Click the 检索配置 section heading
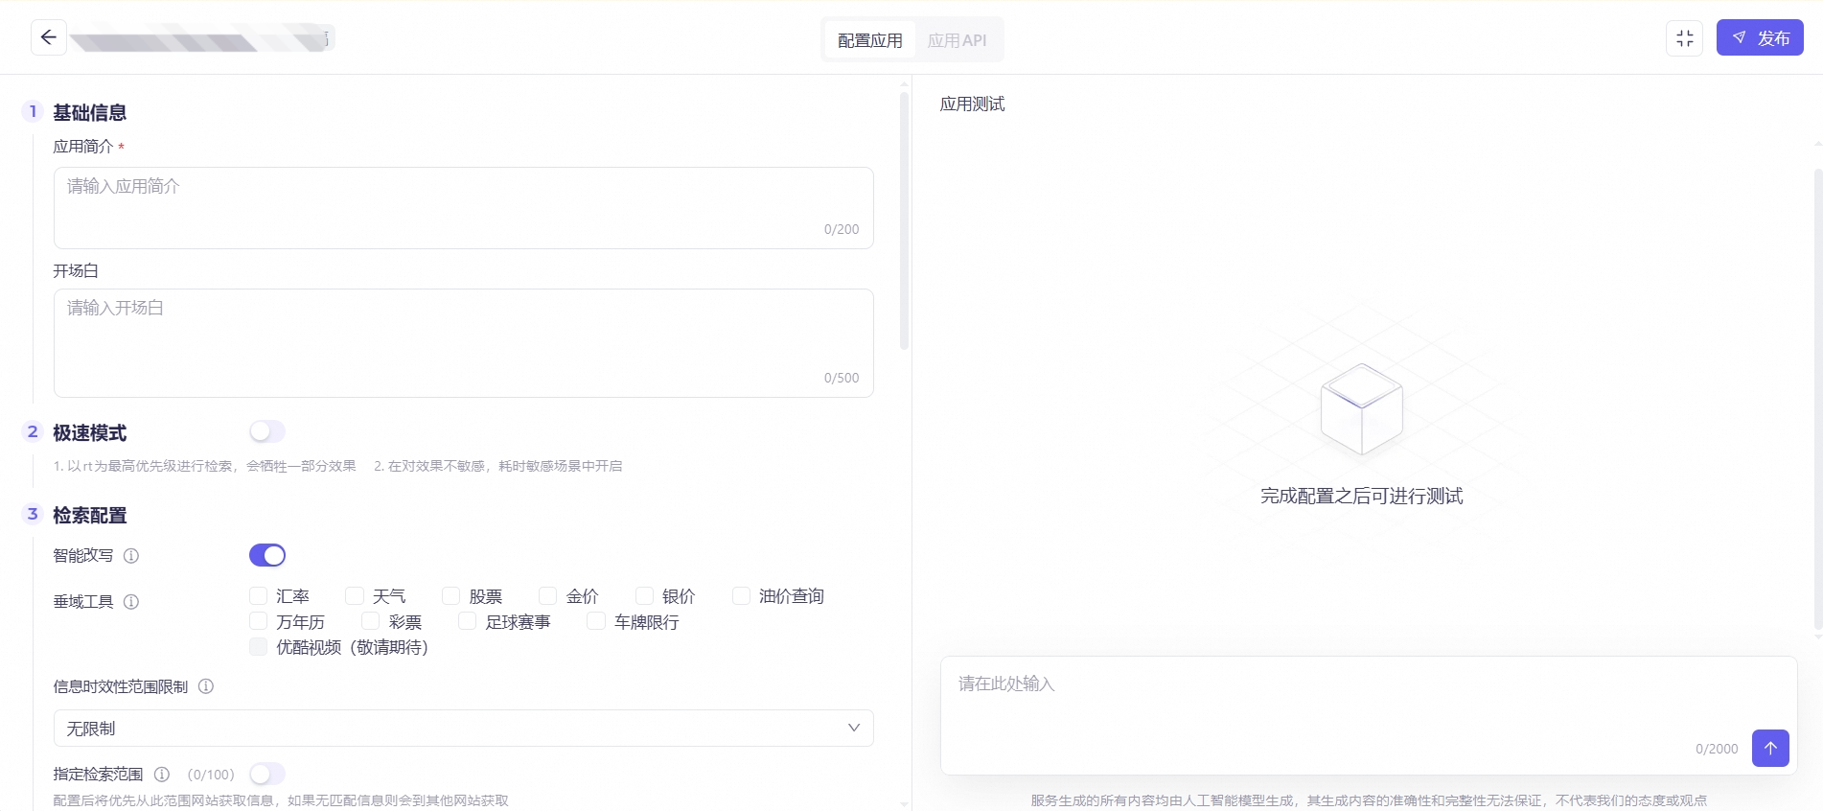This screenshot has width=1823, height=811. [x=89, y=515]
